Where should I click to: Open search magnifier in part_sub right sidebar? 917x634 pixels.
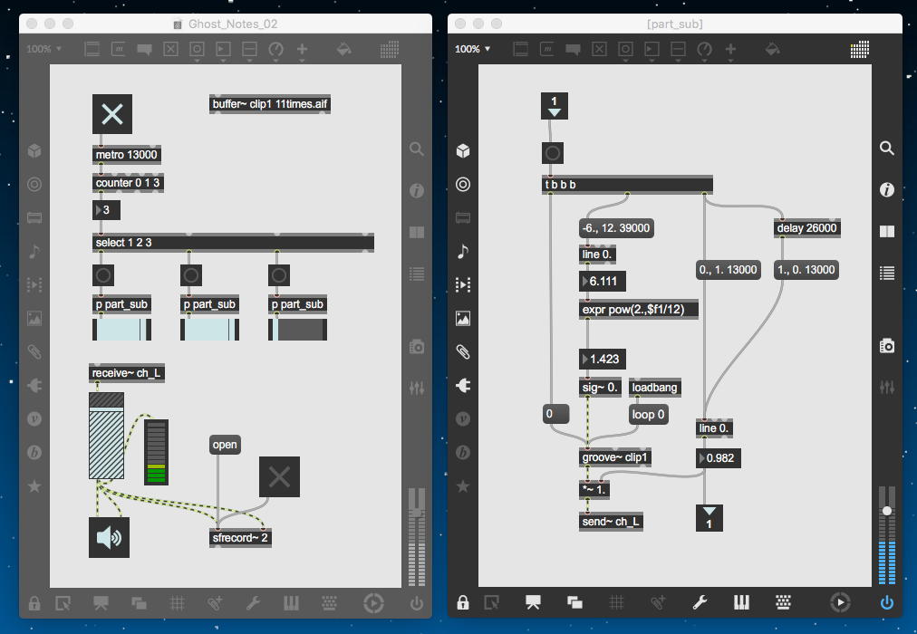[x=886, y=149]
